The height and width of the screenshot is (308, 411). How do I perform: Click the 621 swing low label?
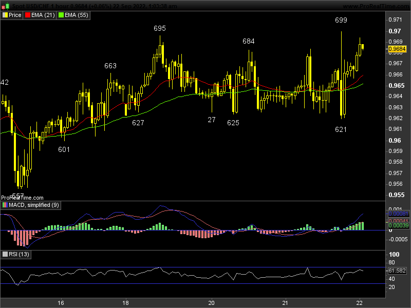point(341,129)
